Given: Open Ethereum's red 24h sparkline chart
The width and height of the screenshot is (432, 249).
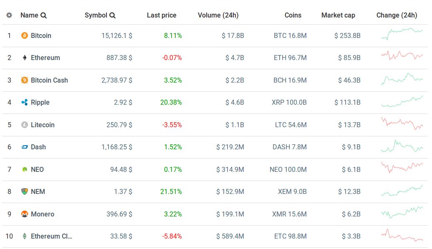Looking at the screenshot, I should pyautogui.click(x=402, y=55).
